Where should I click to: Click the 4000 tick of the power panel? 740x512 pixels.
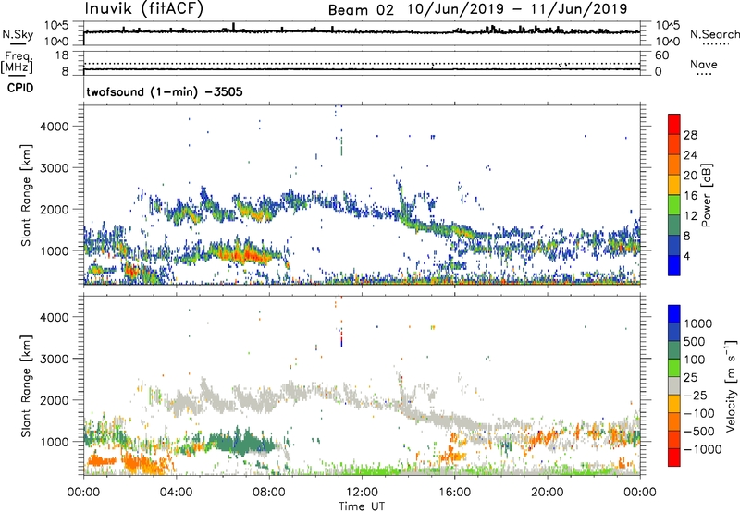(x=54, y=127)
